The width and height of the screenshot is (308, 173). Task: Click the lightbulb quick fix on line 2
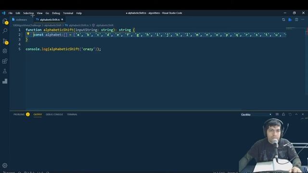(28, 34)
